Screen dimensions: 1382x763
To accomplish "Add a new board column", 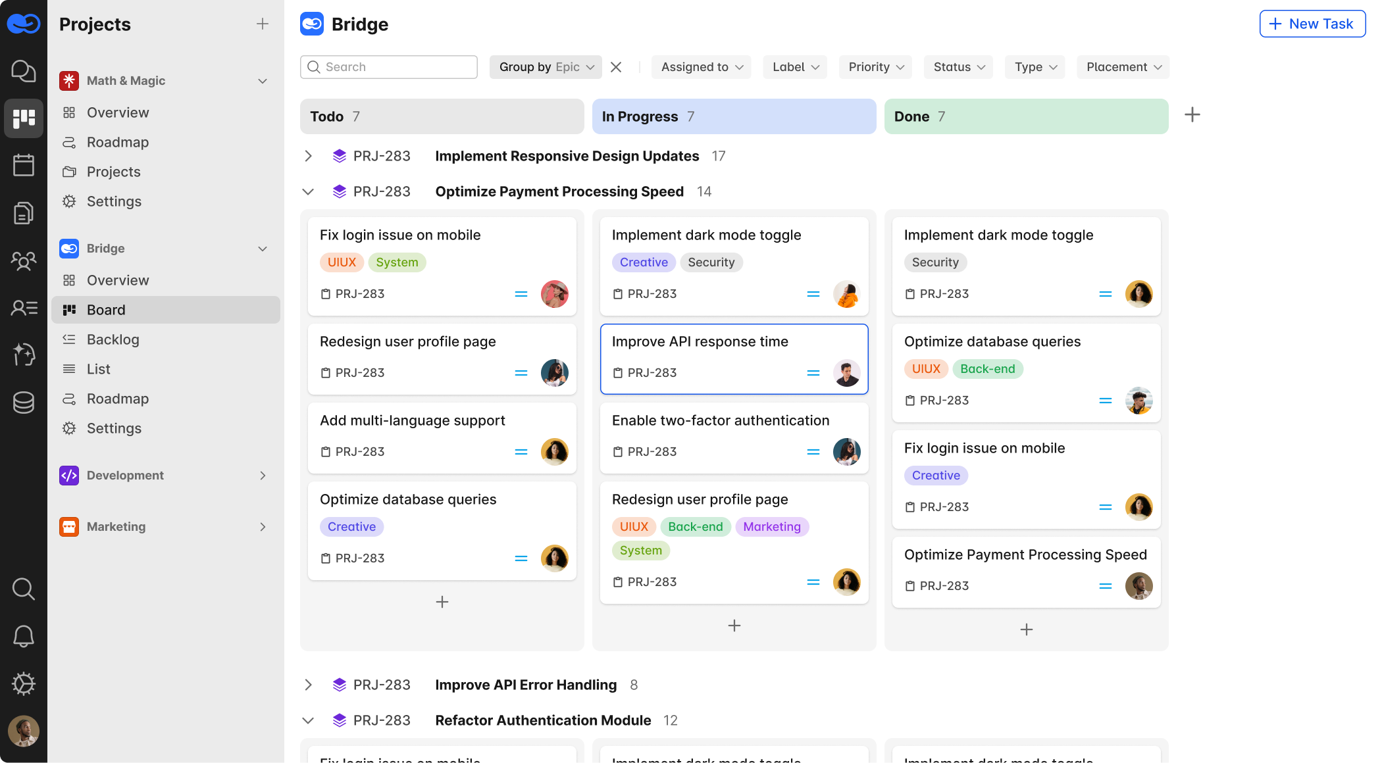I will point(1192,115).
